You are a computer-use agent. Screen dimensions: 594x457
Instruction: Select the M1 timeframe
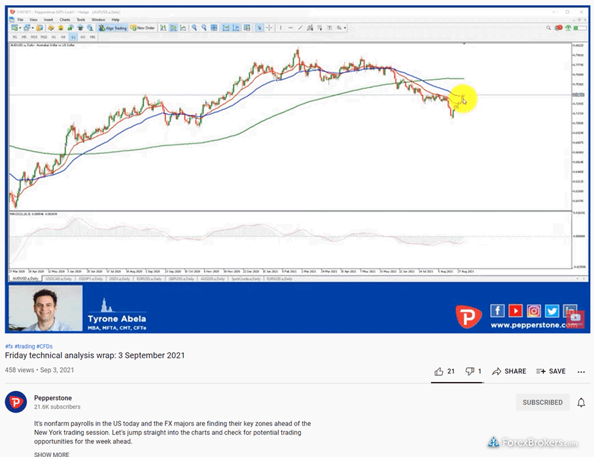(15, 37)
